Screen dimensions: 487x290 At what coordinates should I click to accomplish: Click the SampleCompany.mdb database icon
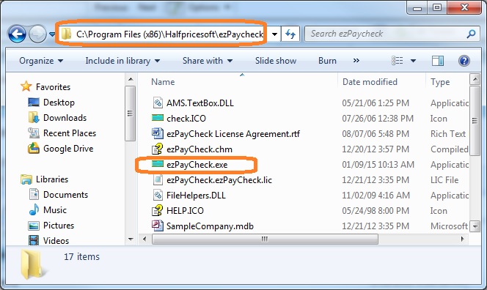158,226
